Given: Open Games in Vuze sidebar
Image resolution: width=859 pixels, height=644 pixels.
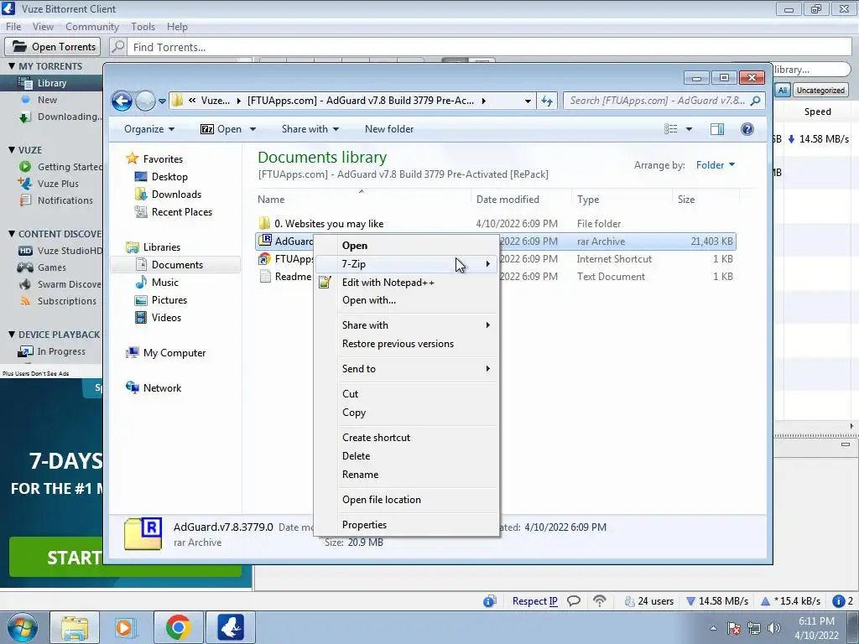Looking at the screenshot, I should [52, 267].
